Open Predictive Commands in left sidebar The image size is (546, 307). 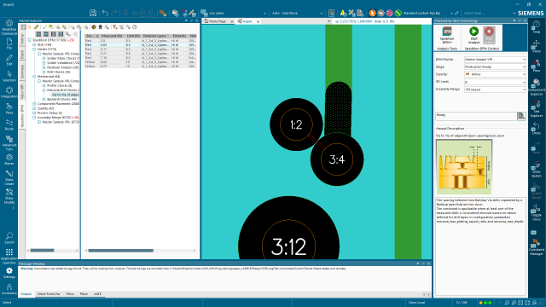pos(9,27)
